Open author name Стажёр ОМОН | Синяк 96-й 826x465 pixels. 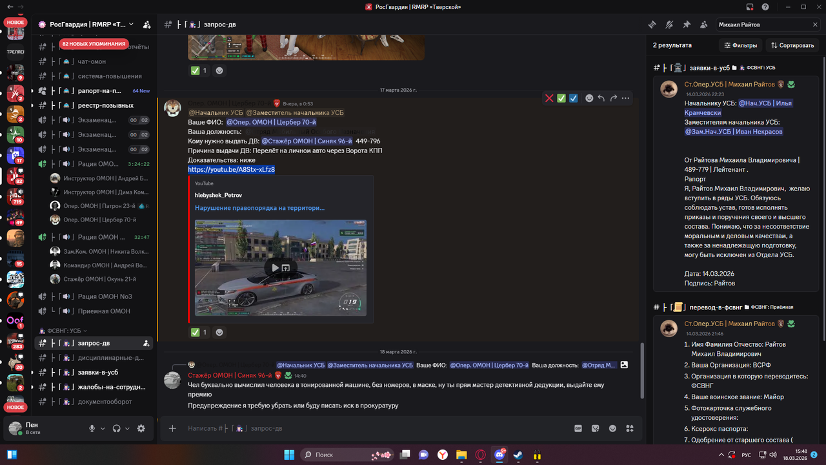(x=230, y=375)
